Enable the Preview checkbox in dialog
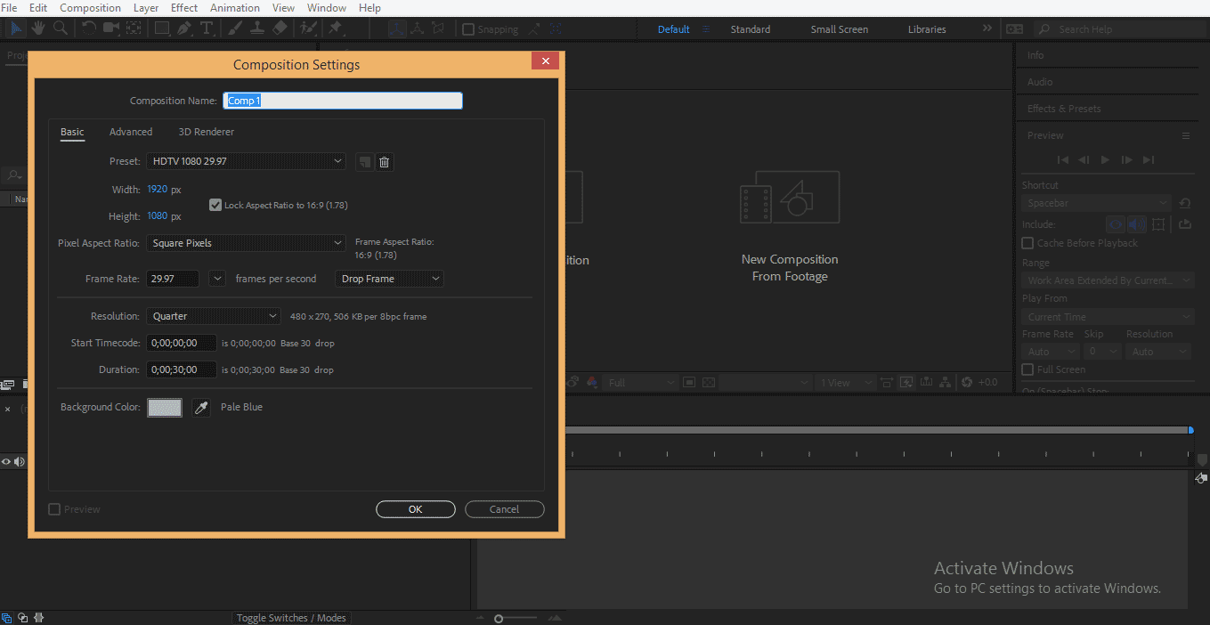This screenshot has width=1210, height=625. point(54,509)
